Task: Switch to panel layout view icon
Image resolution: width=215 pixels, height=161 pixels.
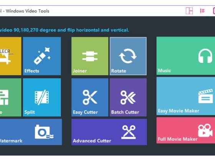Action: point(189,11)
